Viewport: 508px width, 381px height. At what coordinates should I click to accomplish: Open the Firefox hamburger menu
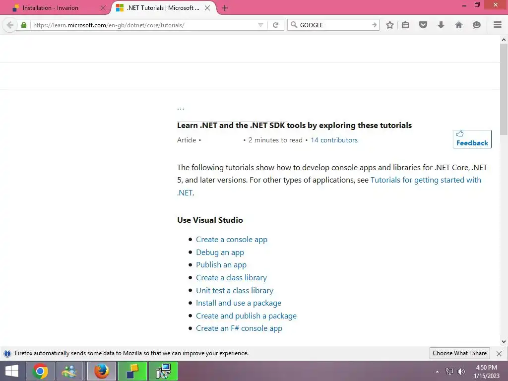pos(498,25)
